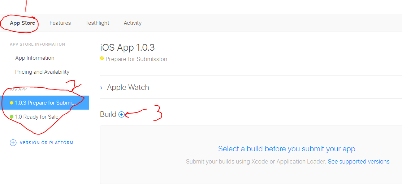Click the green status dot beside 1.0
Screen dimensions: 402x193
click(12, 117)
